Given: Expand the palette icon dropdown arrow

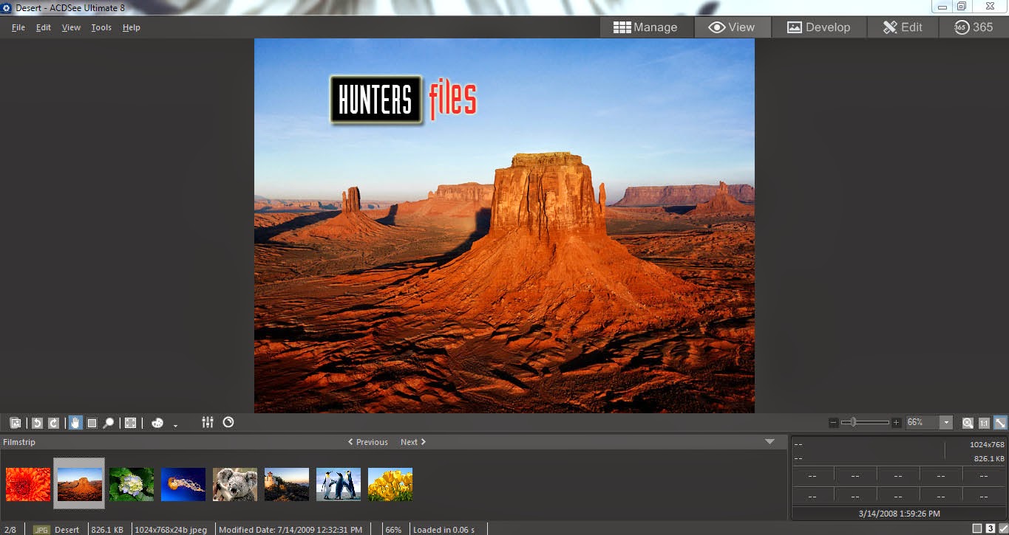Looking at the screenshot, I should [175, 425].
